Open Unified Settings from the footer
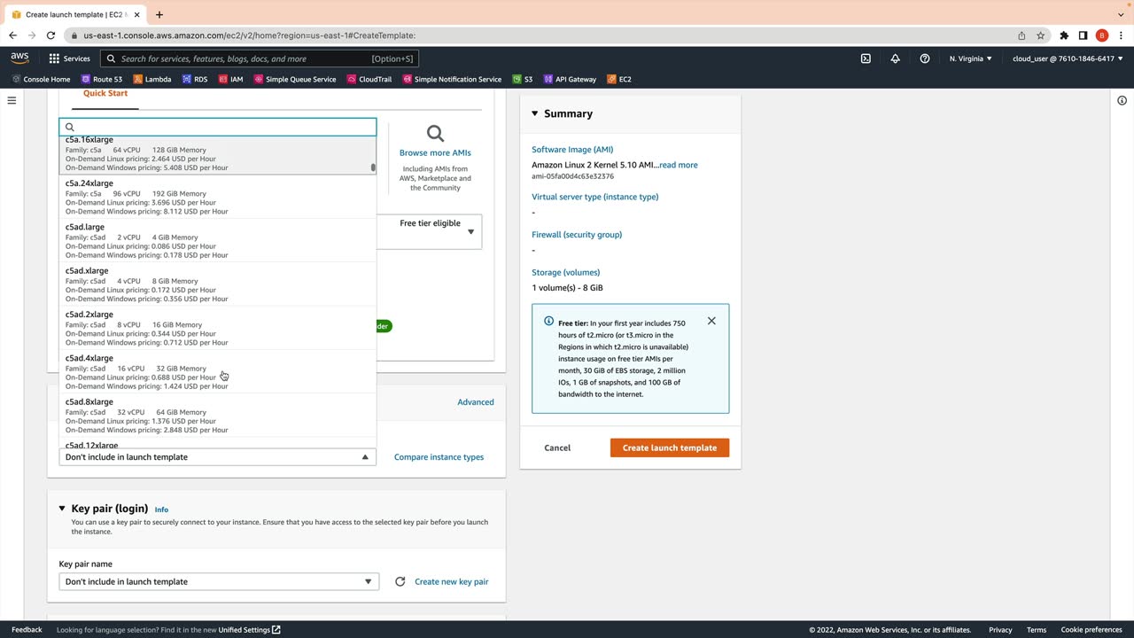 [249, 630]
